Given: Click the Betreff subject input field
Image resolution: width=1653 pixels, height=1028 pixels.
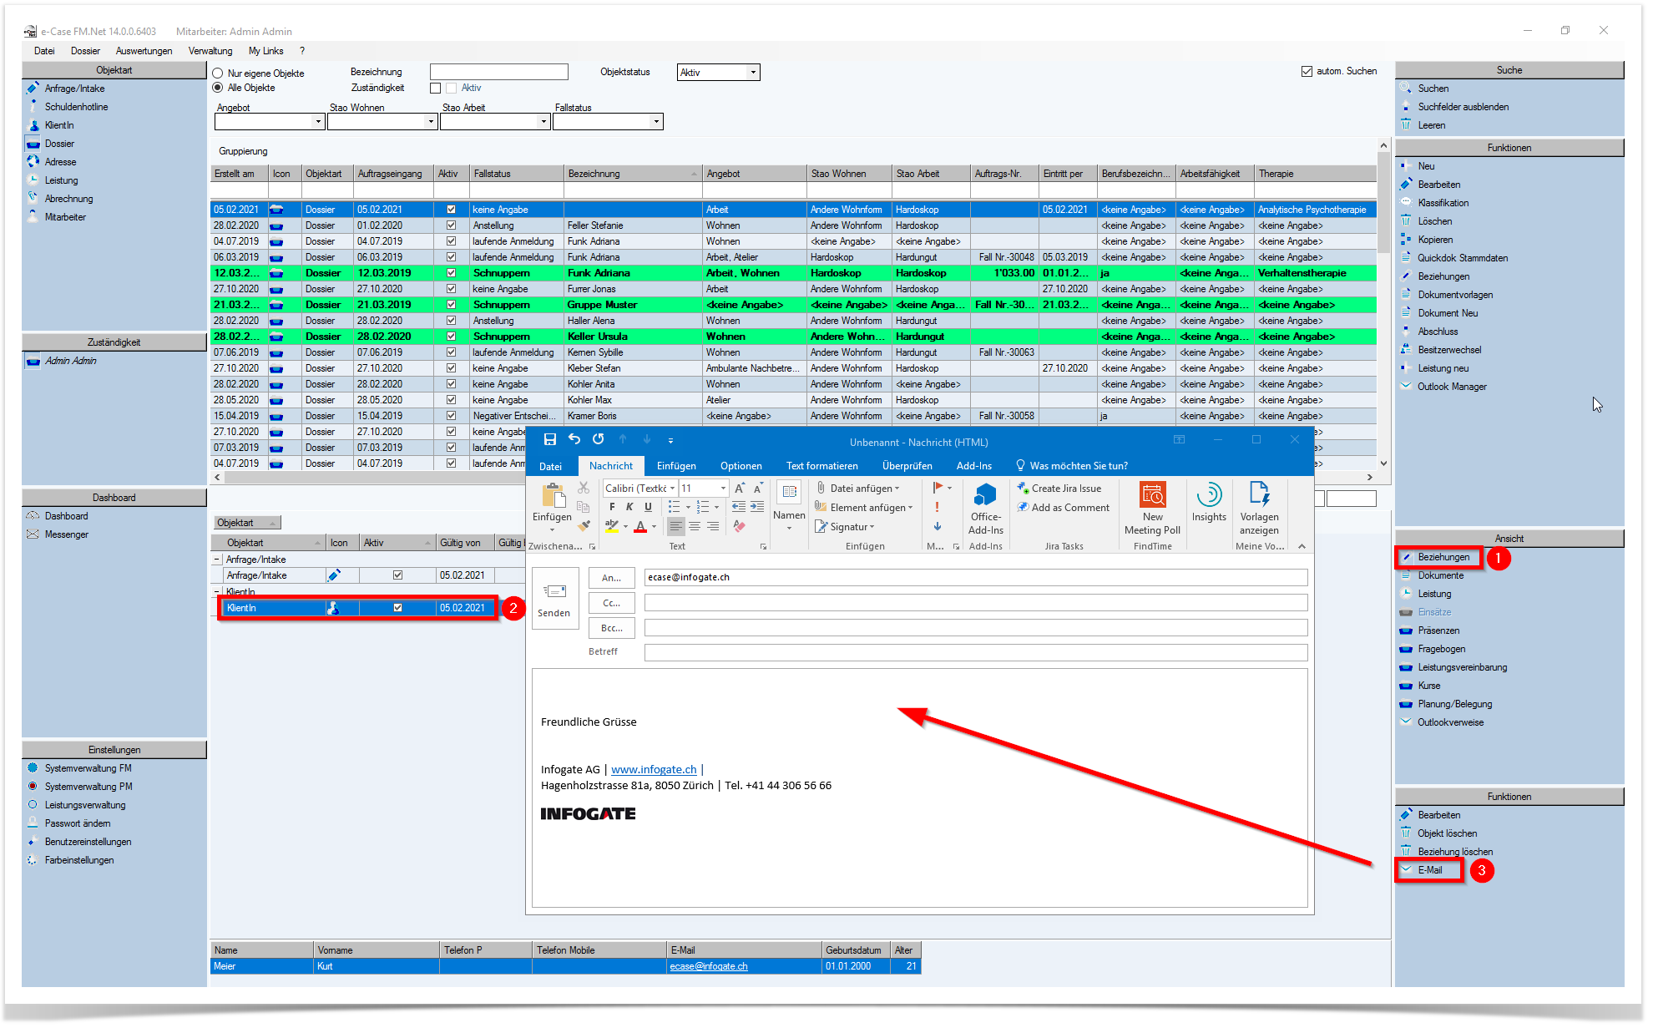Looking at the screenshot, I should [975, 652].
